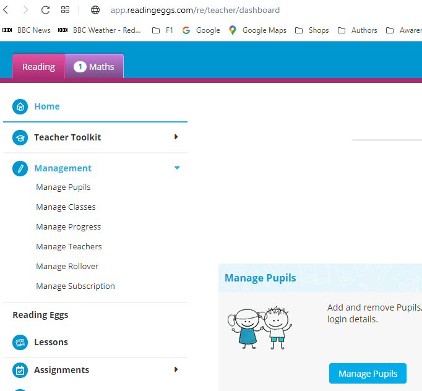The height and width of the screenshot is (391, 422).
Task: Collapse the Management section arrow
Action: (x=177, y=168)
